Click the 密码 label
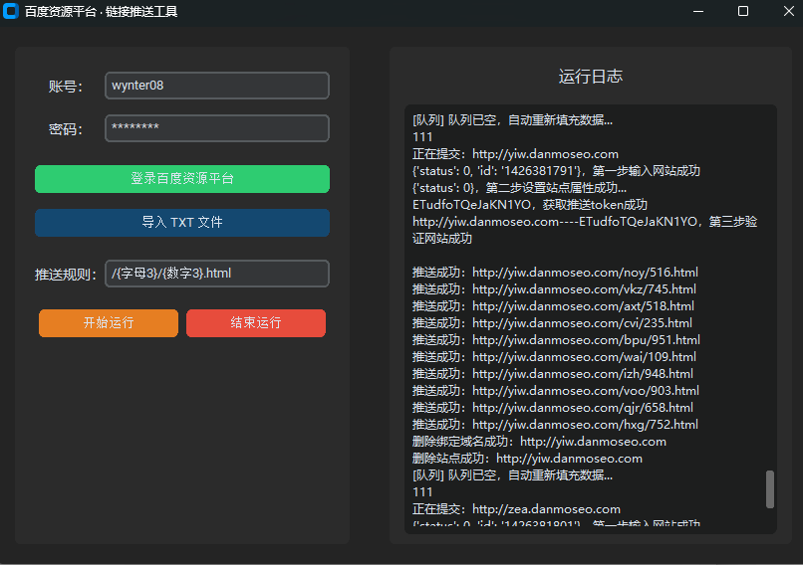Image resolution: width=803 pixels, height=565 pixels. pos(66,129)
